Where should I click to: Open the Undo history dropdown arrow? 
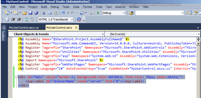click(x=68, y=13)
